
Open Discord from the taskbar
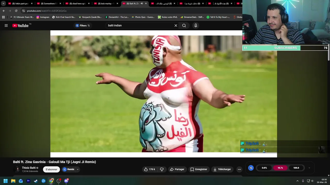tap(66, 181)
